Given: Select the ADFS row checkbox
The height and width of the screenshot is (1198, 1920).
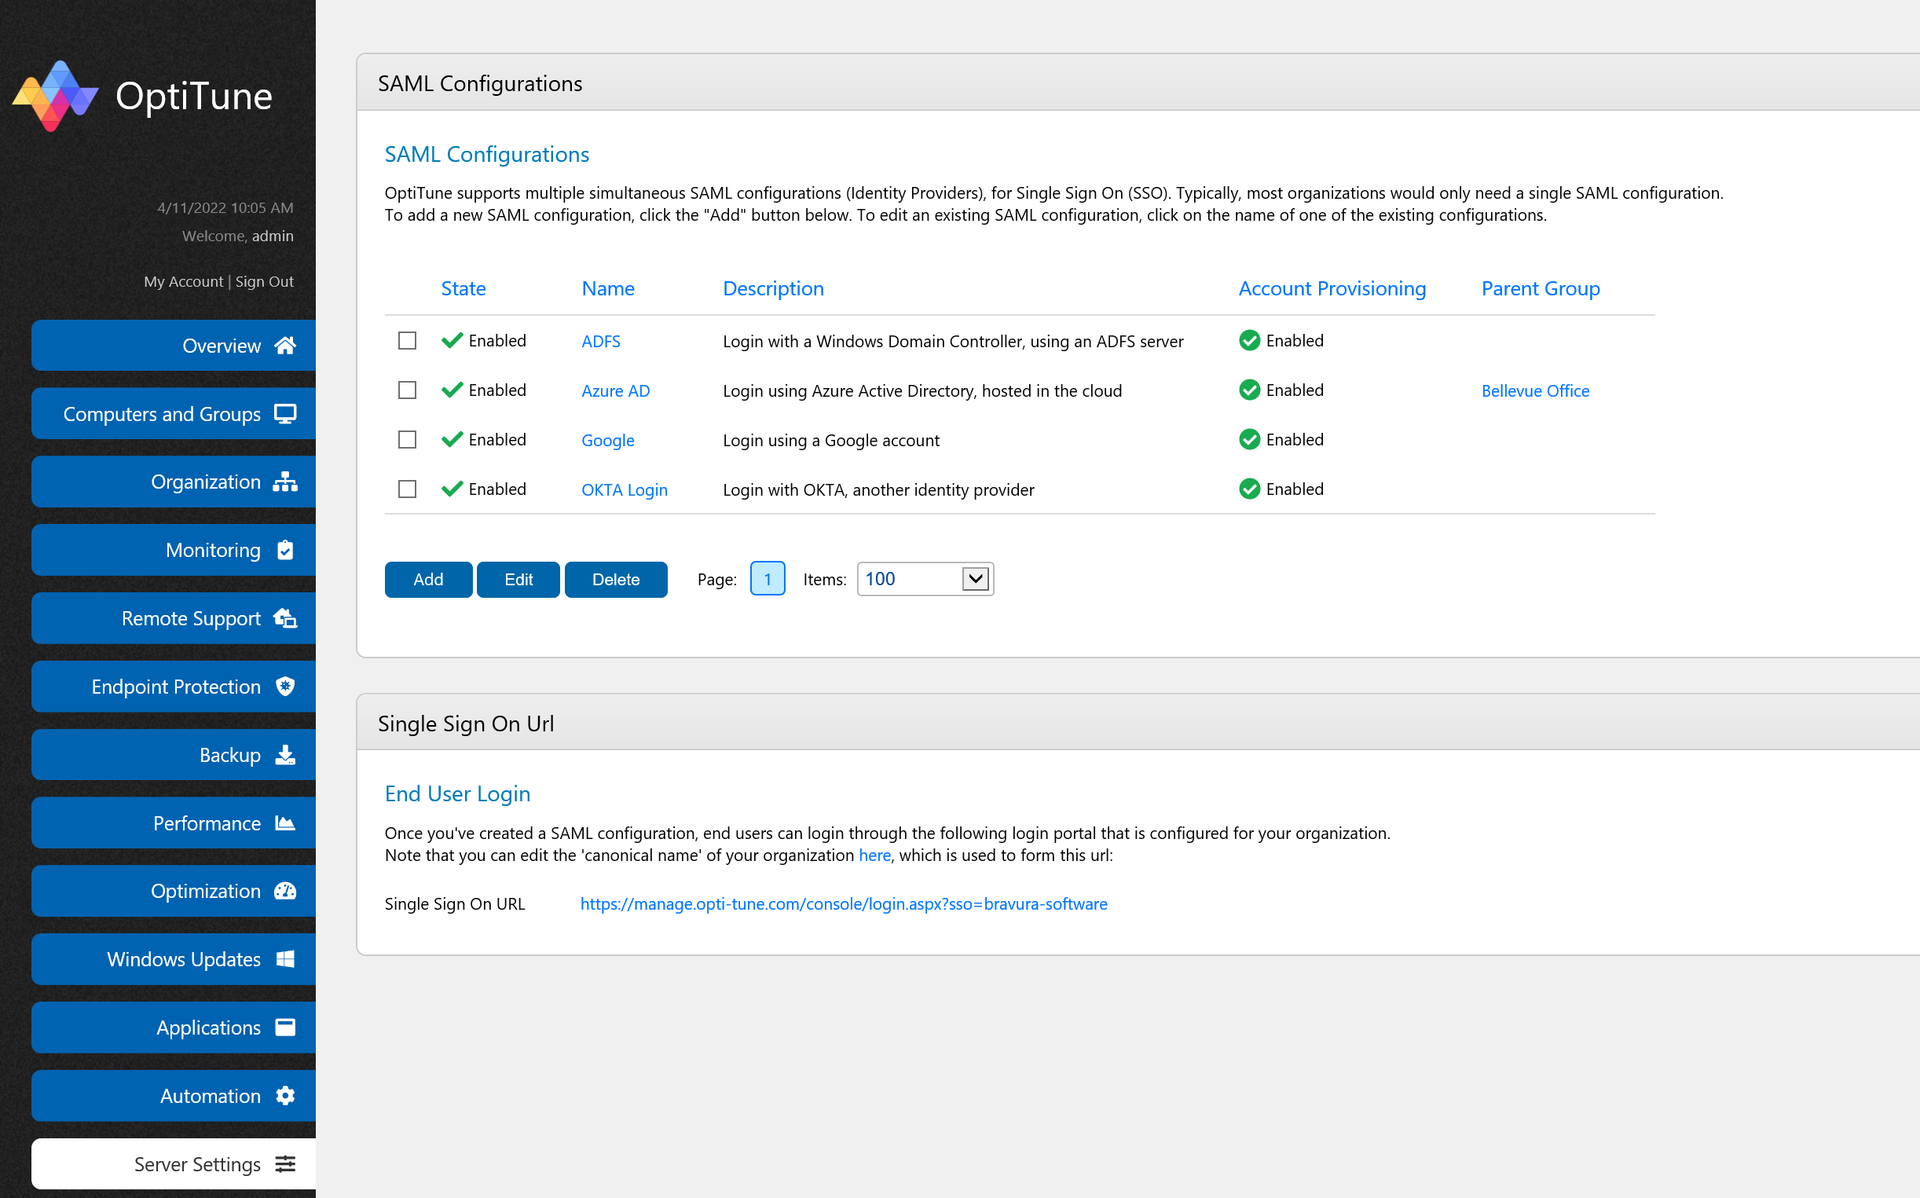Looking at the screenshot, I should click(407, 341).
